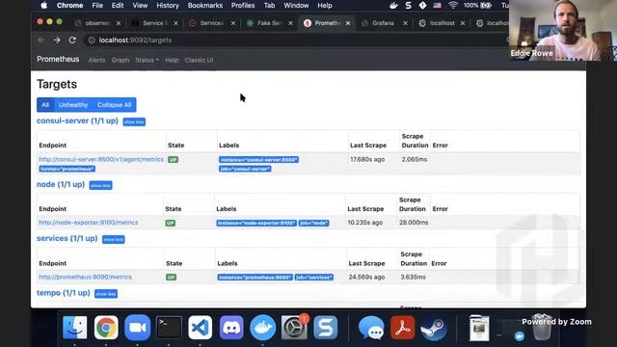Screen dimensions: 617x347
Task: Open the consul-server:8500 metrics endpoint link
Action: point(101,159)
